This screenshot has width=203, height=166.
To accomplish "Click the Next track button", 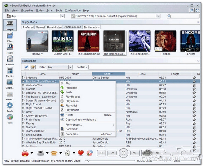I will 134,153.
